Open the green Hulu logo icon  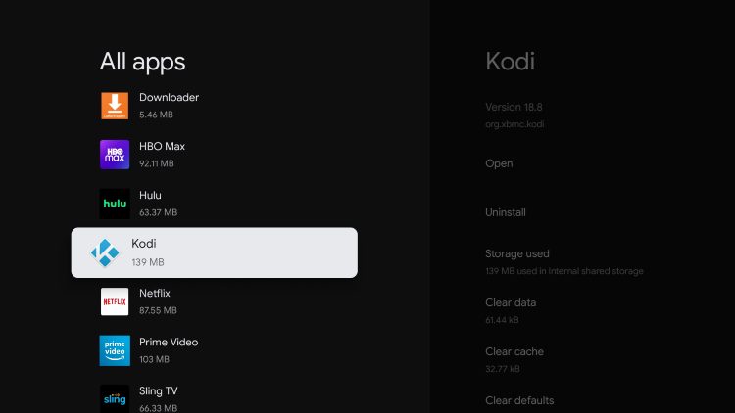point(115,204)
